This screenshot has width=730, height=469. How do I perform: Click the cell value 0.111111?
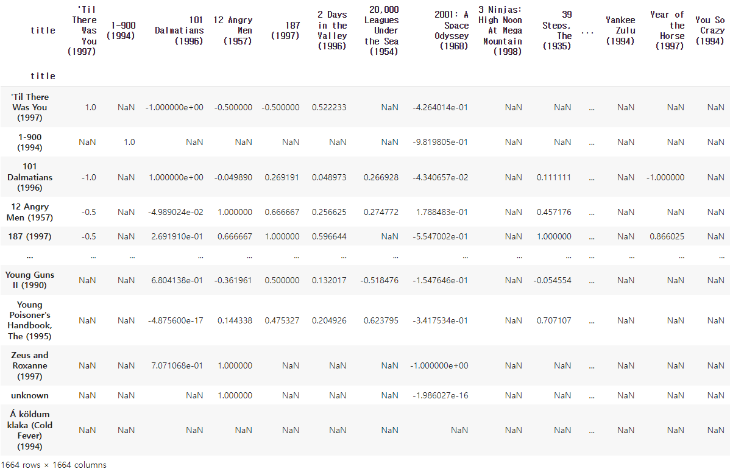point(554,177)
